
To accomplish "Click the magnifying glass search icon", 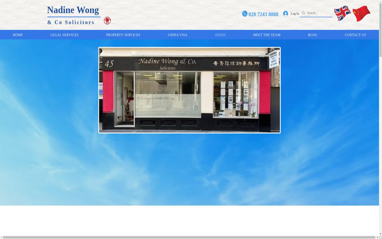I will click(303, 13).
